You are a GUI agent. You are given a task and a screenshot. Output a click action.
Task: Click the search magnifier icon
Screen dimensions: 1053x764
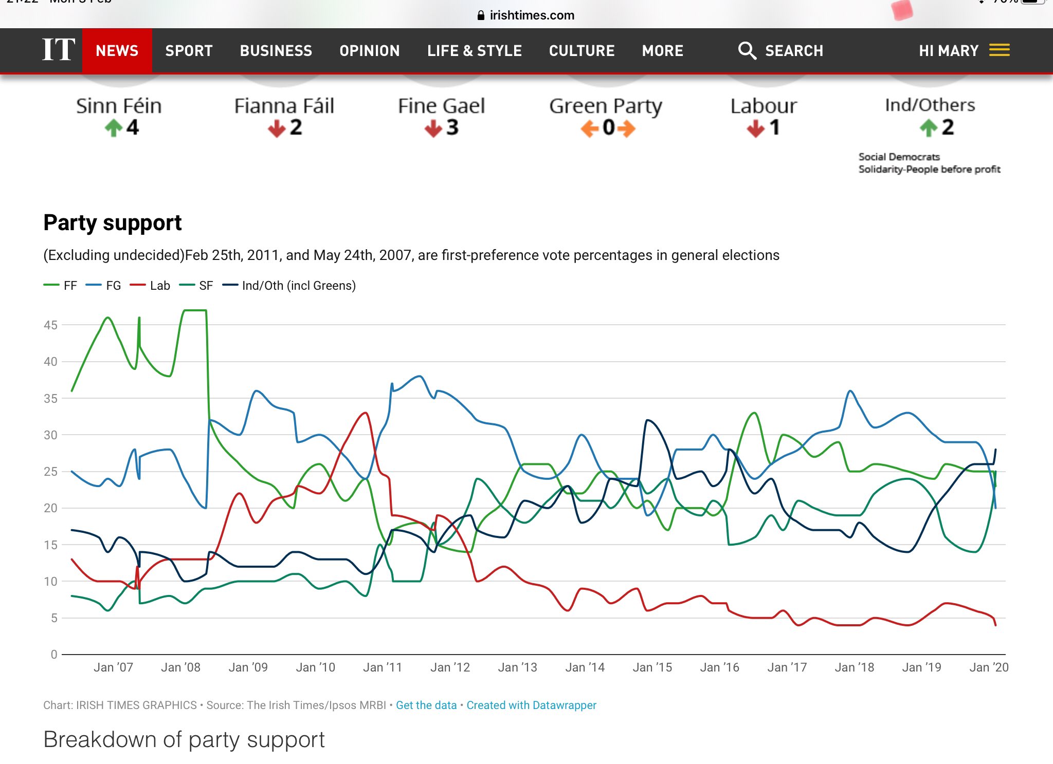tap(747, 50)
